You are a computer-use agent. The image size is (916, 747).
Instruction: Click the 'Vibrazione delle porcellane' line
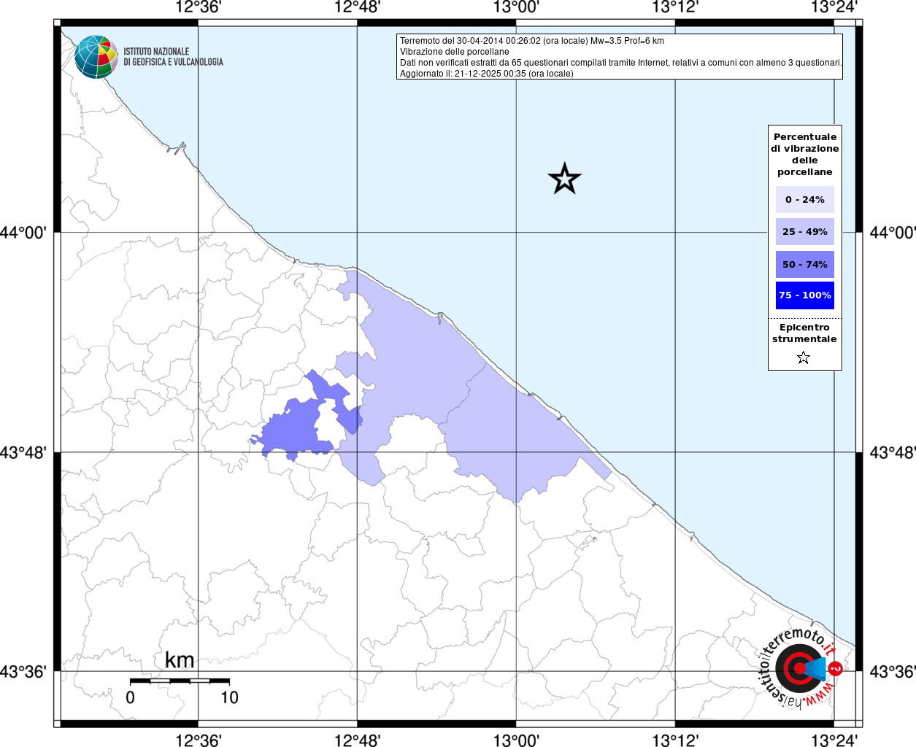(455, 52)
